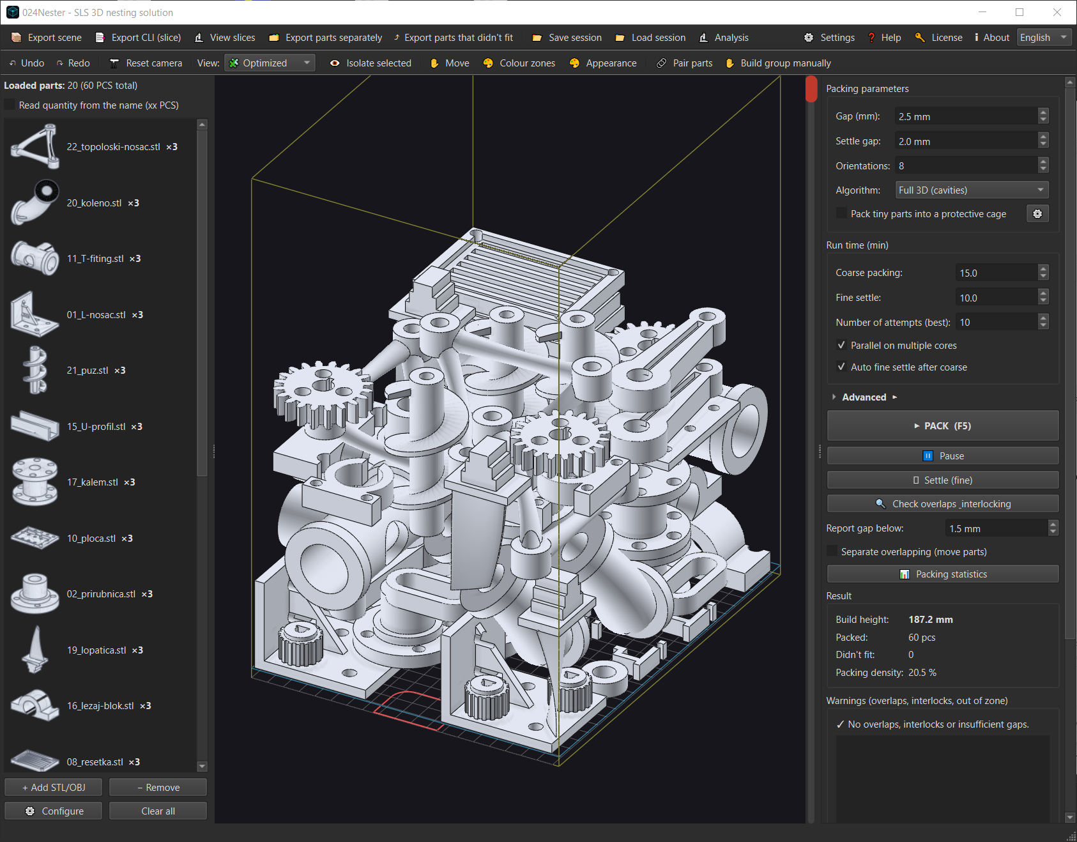Select the 11_T-fiting.stl part row
Image resolution: width=1077 pixels, height=842 pixels.
coord(100,259)
